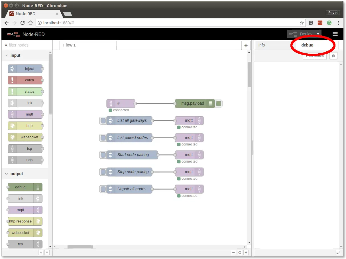Click the workspace vertical scrollbar thumb
The width and height of the screenshot is (346, 259).
(x=249, y=74)
